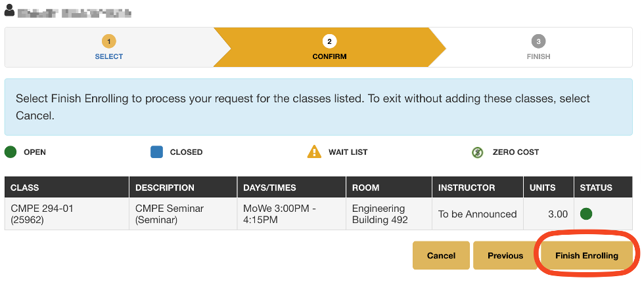The height and width of the screenshot is (284, 642).
Task: Click the Finish Enrolling button
Action: click(587, 256)
